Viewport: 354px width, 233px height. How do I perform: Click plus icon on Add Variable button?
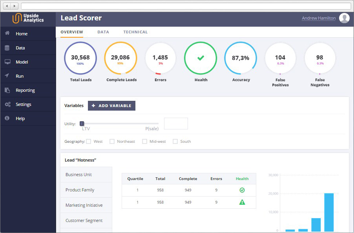(x=93, y=106)
